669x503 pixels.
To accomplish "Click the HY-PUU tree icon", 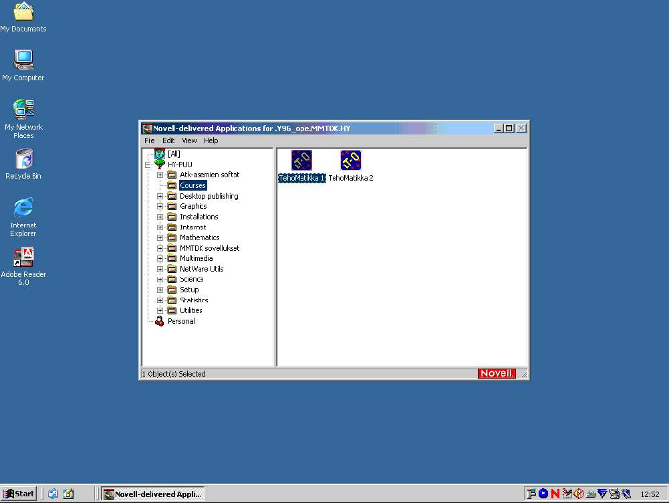I will point(160,165).
